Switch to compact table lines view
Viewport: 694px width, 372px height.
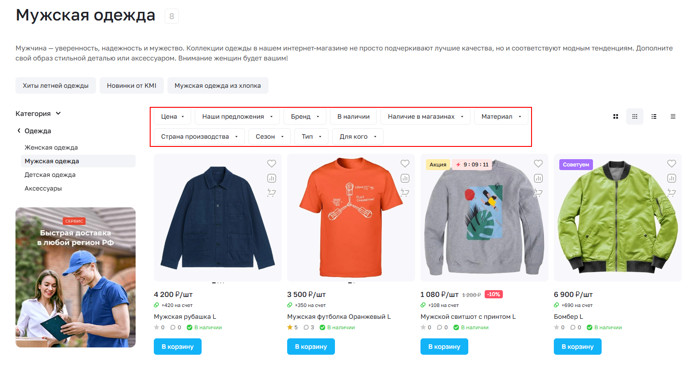click(673, 116)
